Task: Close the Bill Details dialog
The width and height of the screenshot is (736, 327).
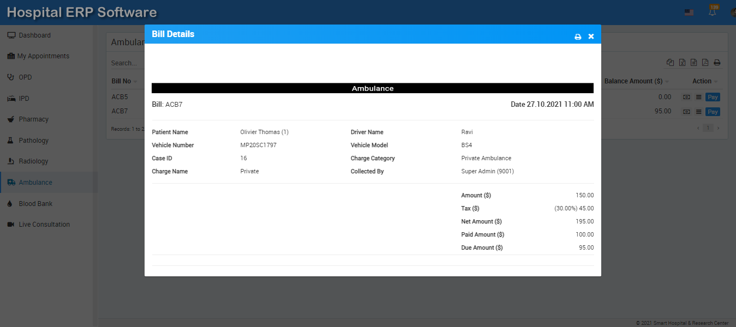Action: pos(591,37)
